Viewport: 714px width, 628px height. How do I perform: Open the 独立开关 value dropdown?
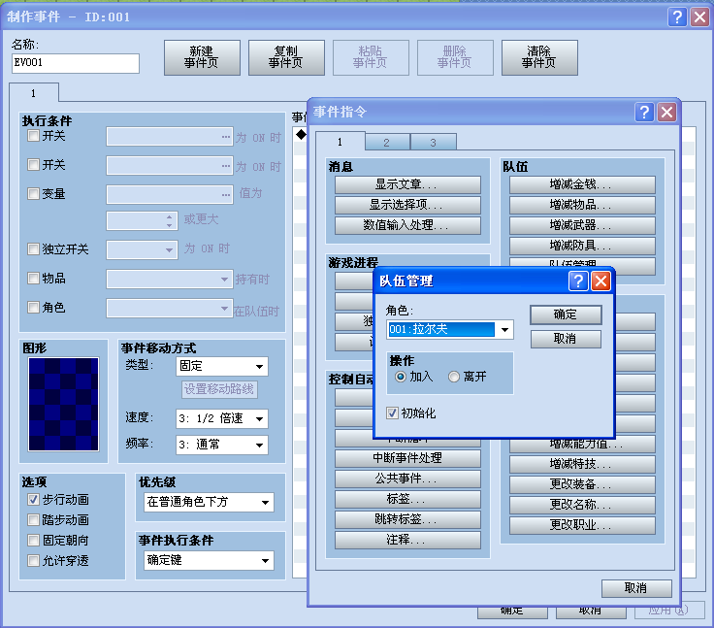click(142, 250)
